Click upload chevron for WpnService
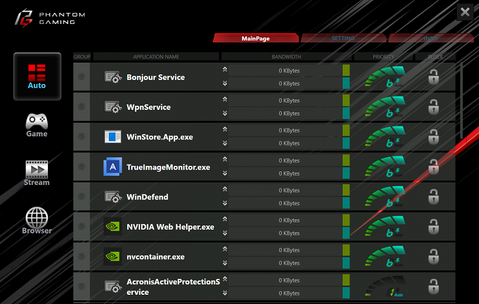Image resolution: width=479 pixels, height=304 pixels. (225, 99)
